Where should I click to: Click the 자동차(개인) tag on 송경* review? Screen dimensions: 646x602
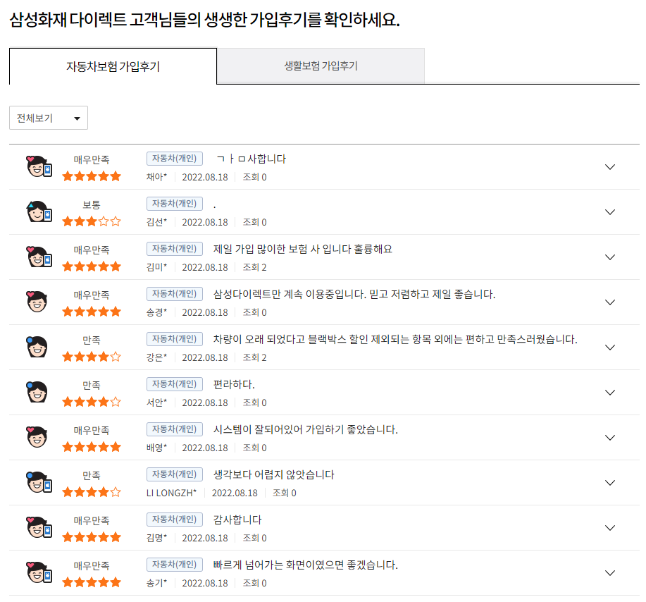click(x=174, y=293)
